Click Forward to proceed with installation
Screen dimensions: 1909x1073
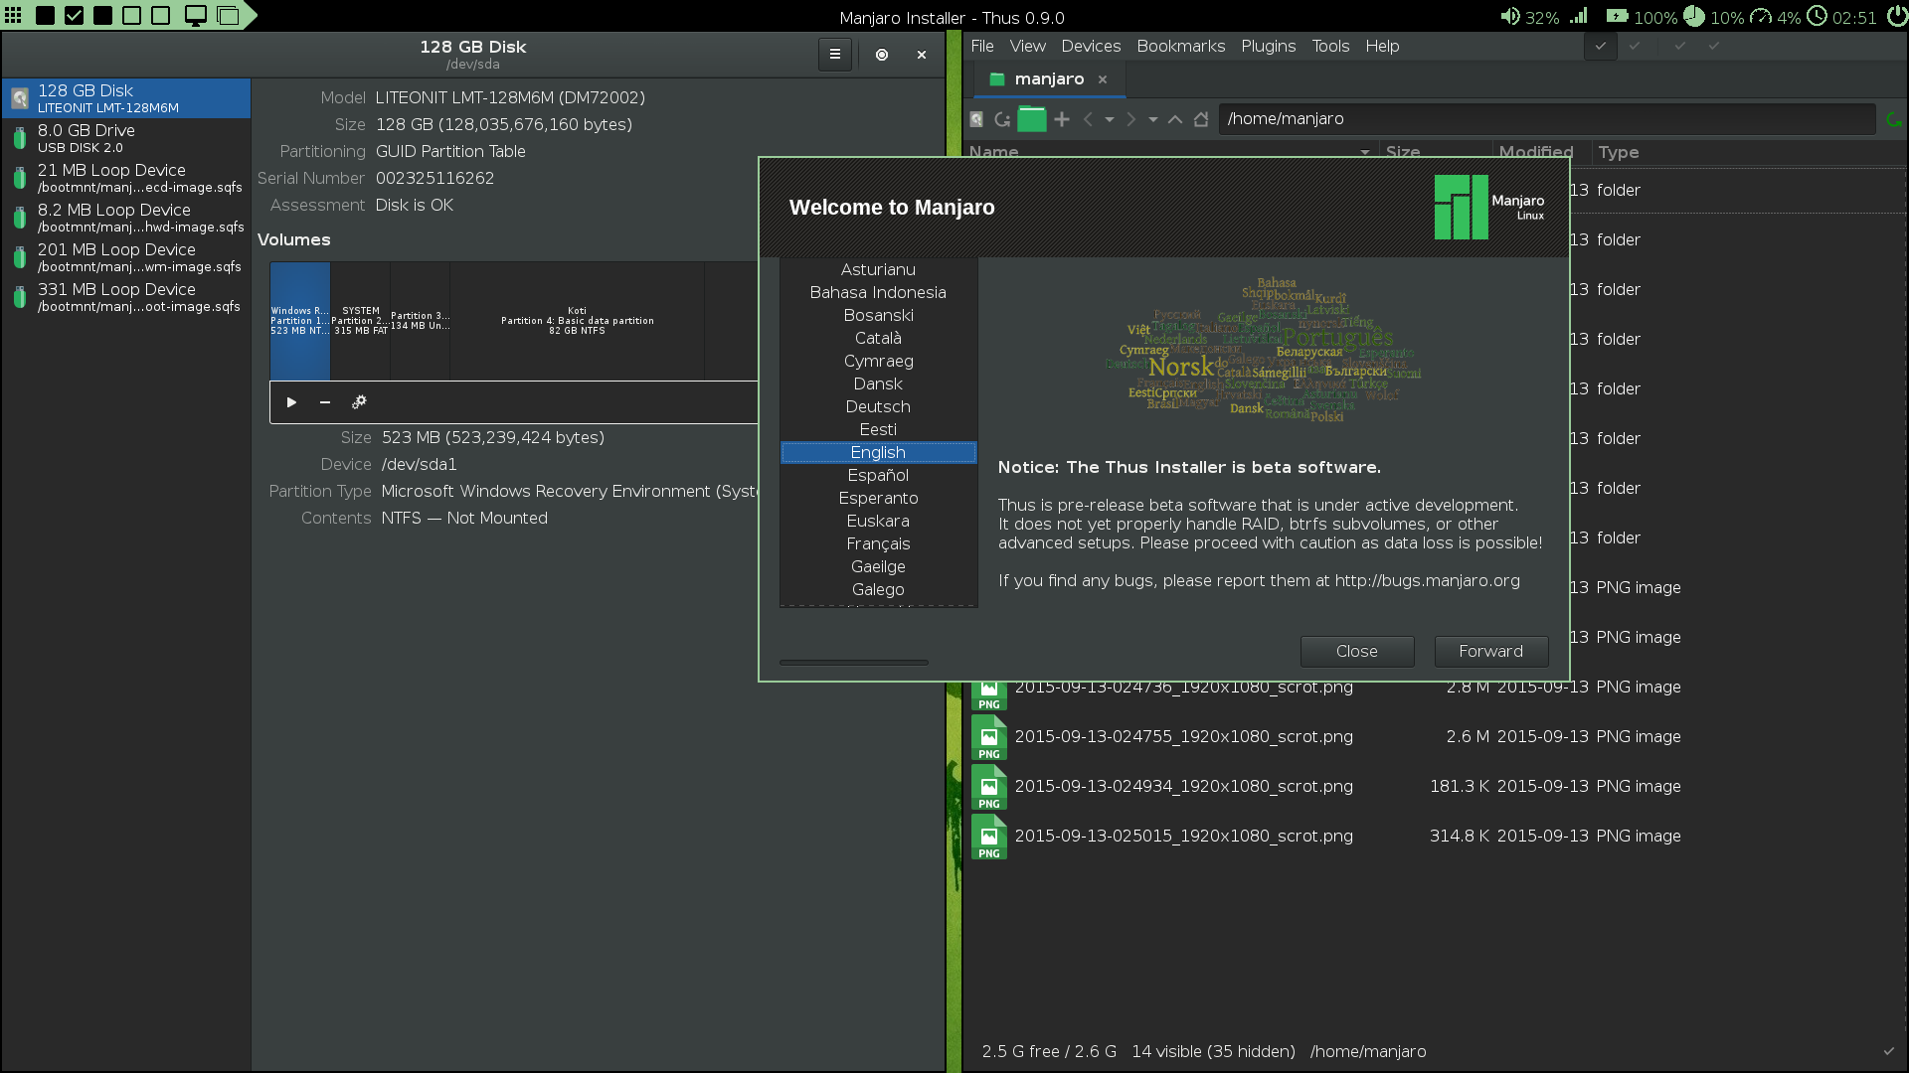[1489, 651]
